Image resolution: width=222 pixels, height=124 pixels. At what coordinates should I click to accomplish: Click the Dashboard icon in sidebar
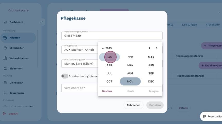5,22
